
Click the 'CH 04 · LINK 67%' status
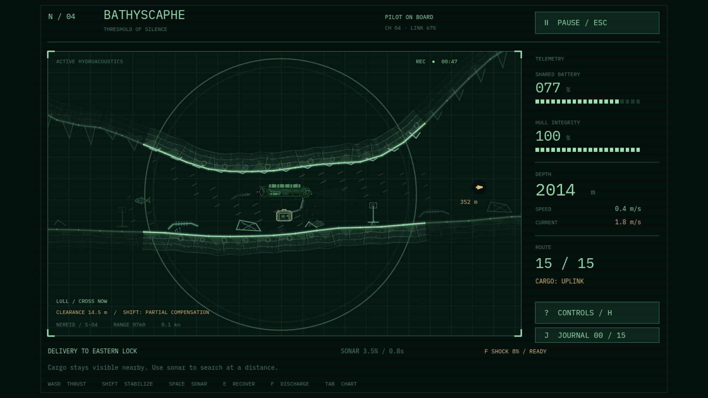(410, 28)
